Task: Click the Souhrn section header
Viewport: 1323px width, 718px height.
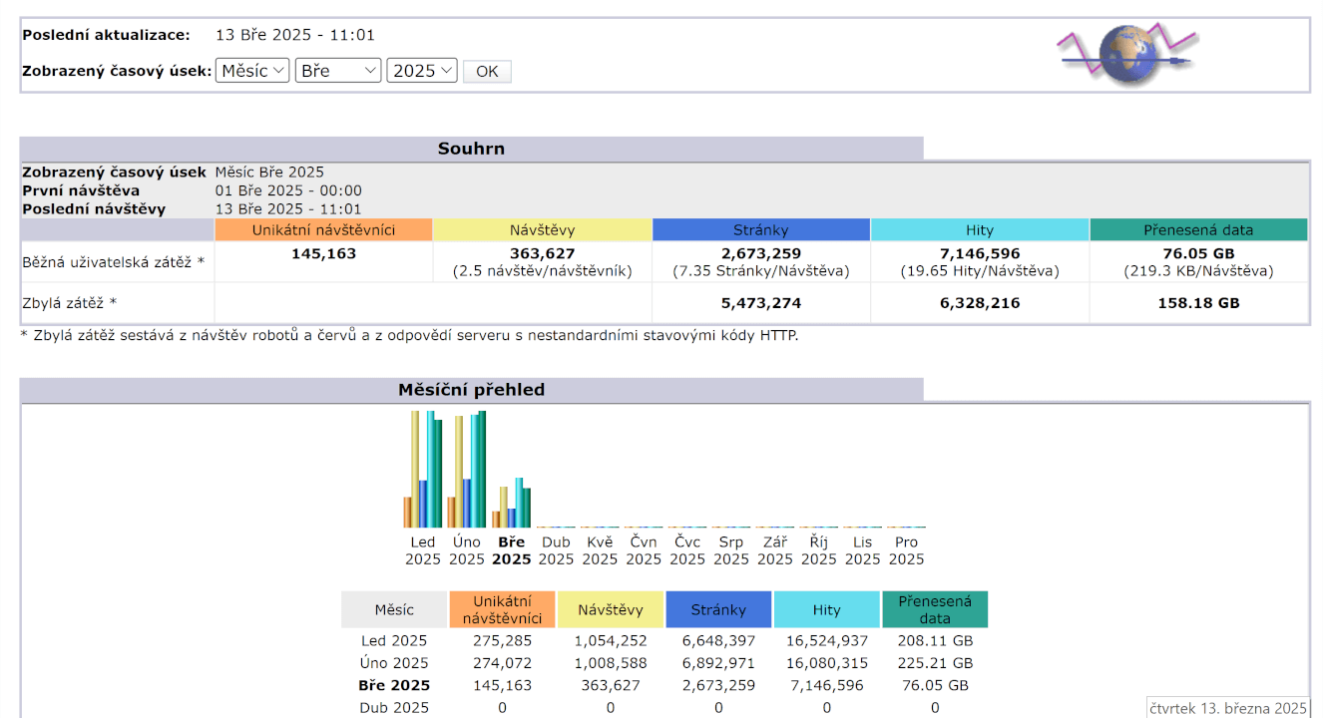Action: tap(471, 149)
